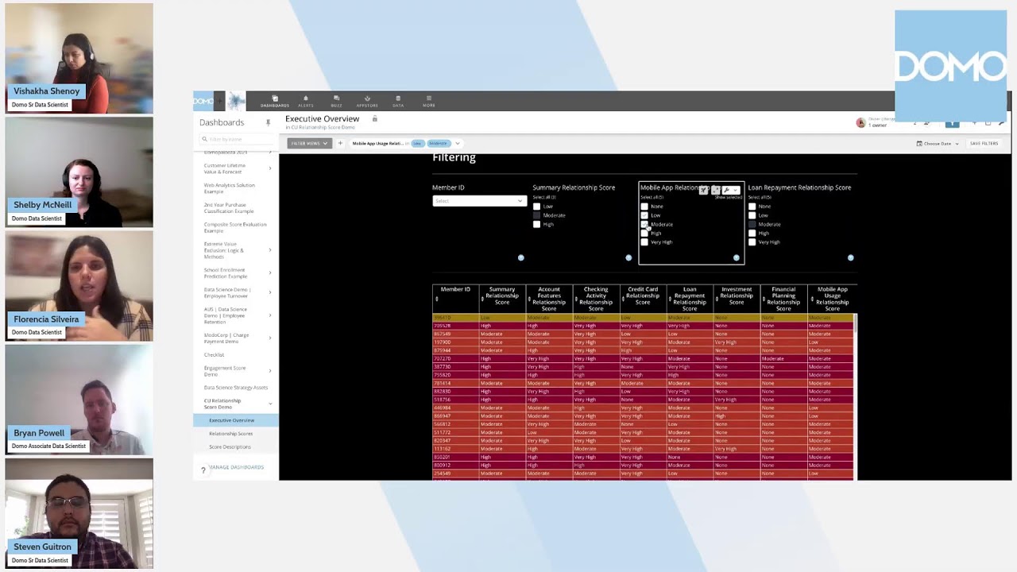Viewport: 1017px width, 572px height.
Task: Click the Moderate filter chip
Action: (439, 143)
